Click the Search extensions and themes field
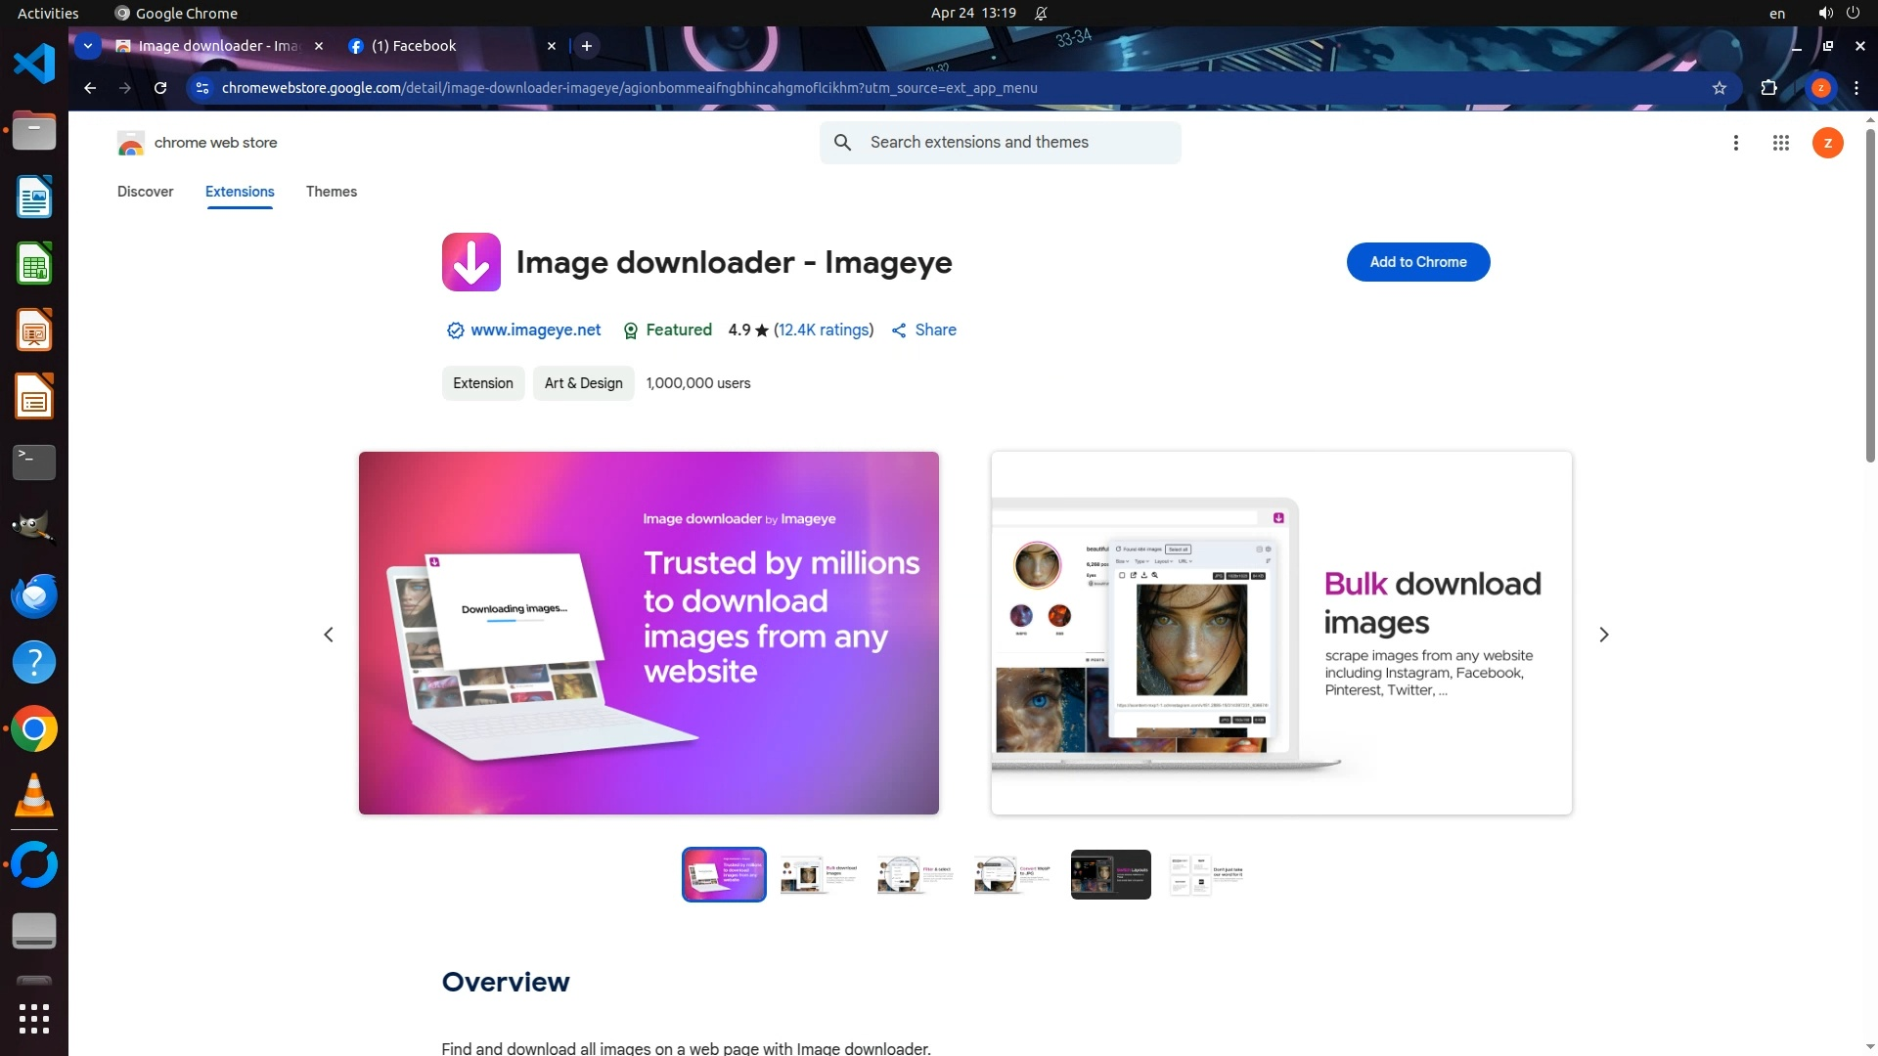This screenshot has height=1056, width=1878. pyautogui.click(x=1017, y=143)
